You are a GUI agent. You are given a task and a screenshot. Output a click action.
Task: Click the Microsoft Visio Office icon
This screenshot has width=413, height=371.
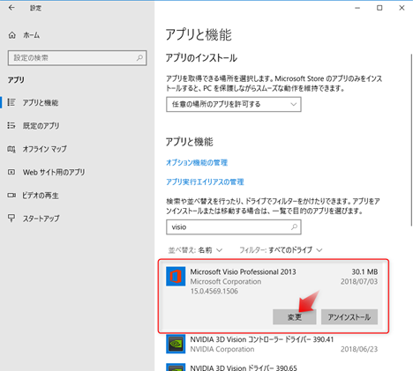pos(176,276)
